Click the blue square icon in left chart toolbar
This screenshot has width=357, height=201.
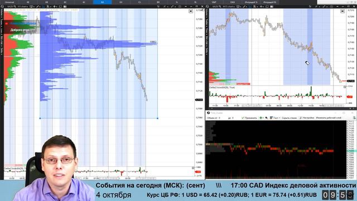44,6
